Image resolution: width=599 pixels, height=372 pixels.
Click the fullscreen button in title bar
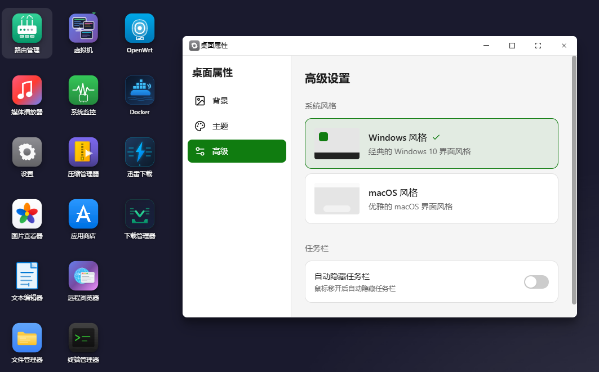click(538, 46)
